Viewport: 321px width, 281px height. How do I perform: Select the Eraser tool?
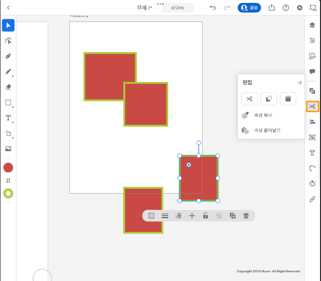point(8,87)
